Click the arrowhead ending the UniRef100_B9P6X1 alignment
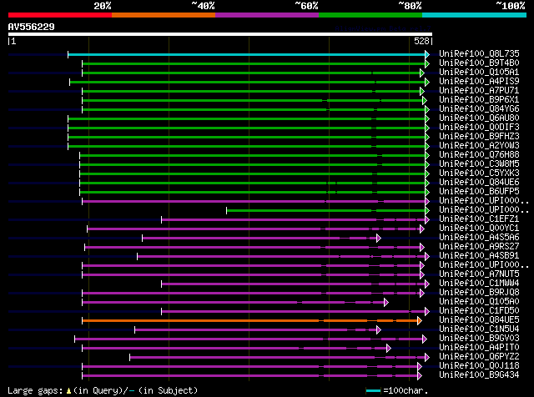The height and width of the screenshot is (397, 534). pos(425,100)
